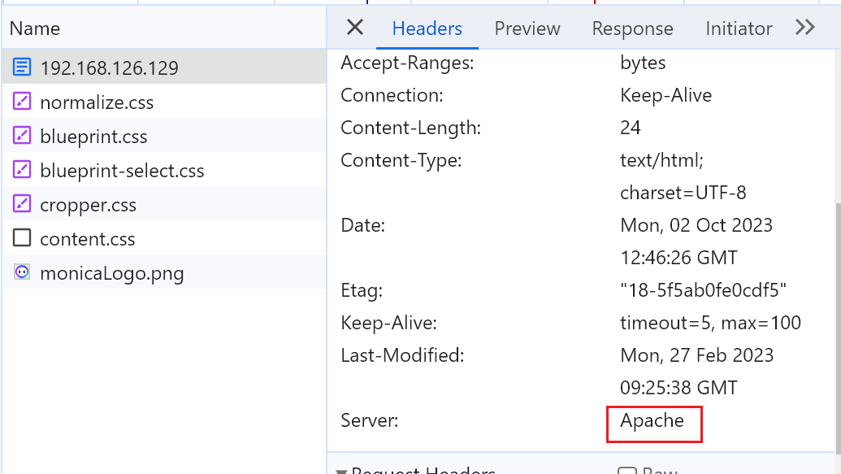Click the square icon beside content.css

[x=22, y=238]
